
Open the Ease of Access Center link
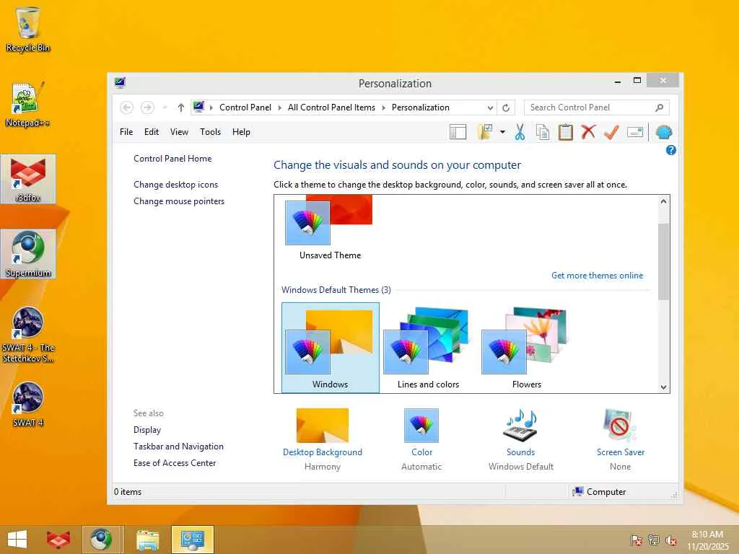tap(175, 463)
